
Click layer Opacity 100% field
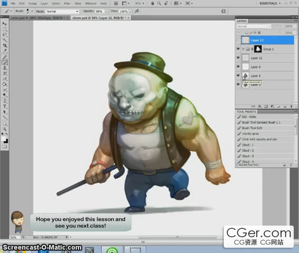click(x=288, y=26)
